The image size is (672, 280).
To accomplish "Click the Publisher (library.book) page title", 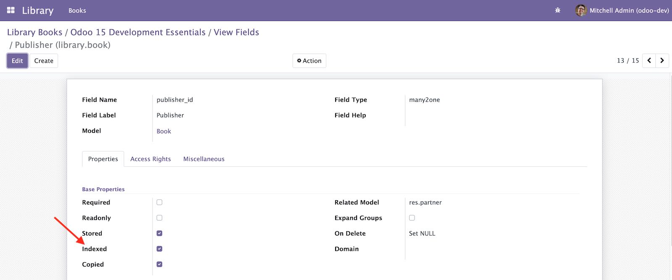I will [63, 45].
